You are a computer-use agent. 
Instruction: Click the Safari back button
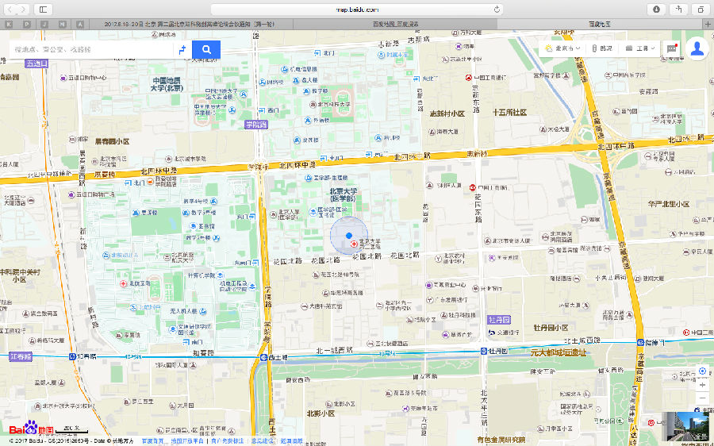pos(10,9)
